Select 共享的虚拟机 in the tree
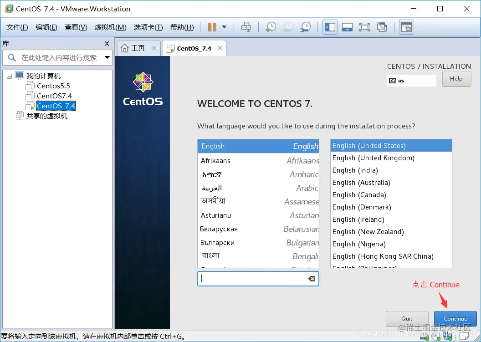The height and width of the screenshot is (342, 481). (46, 116)
